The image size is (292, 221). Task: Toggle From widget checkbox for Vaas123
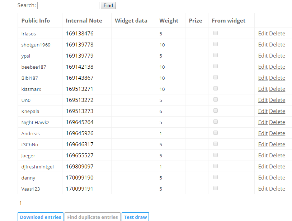pyautogui.click(x=216, y=188)
